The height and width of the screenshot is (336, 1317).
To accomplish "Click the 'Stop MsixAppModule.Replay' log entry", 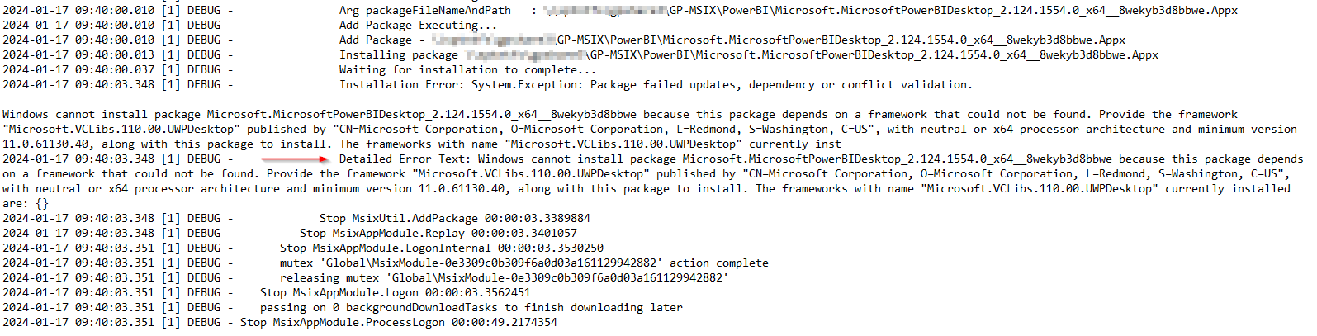I will coord(438,234).
